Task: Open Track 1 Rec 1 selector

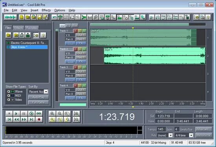Action: click(x=81, y=39)
